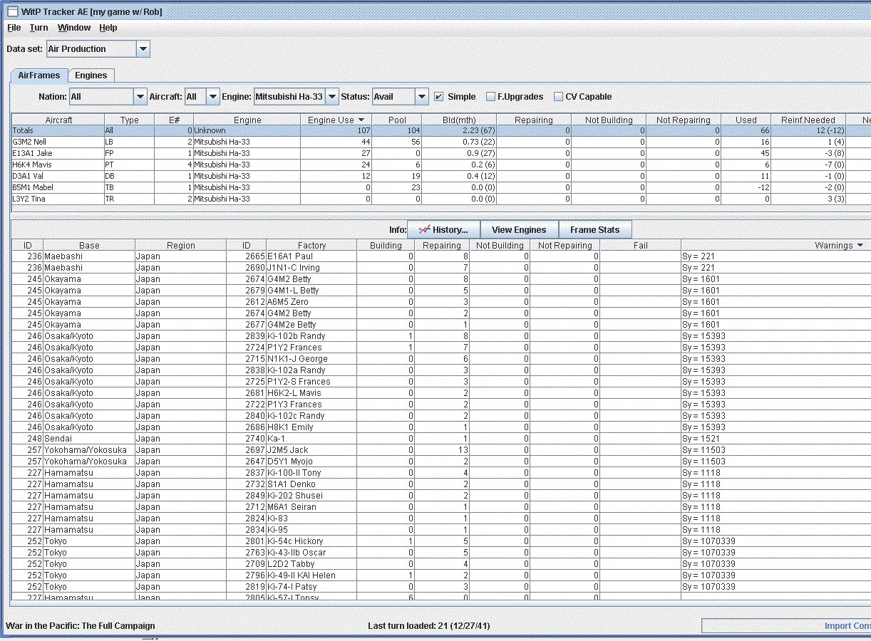
Task: Click the chart icon on History button
Action: 425,230
